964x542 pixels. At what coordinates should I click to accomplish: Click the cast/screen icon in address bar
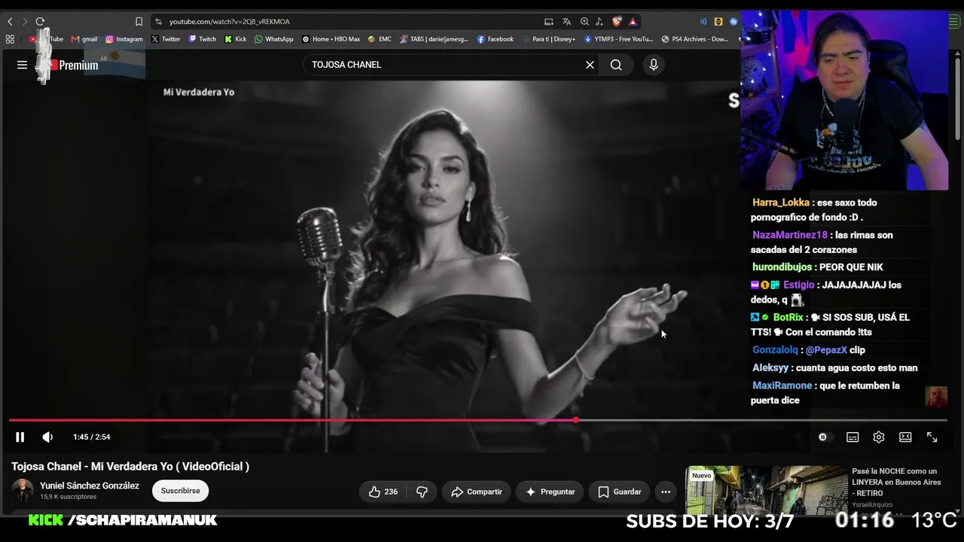549,22
